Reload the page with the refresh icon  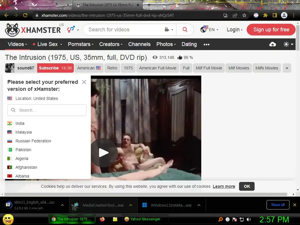tap(25, 15)
